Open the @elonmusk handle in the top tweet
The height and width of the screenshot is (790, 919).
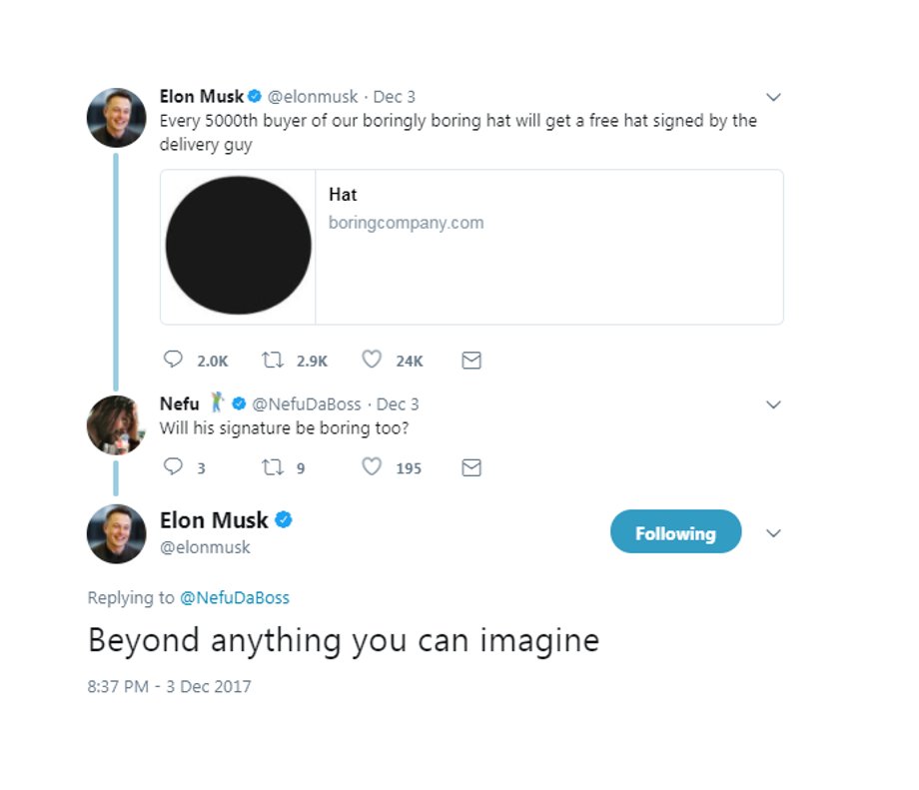point(313,97)
